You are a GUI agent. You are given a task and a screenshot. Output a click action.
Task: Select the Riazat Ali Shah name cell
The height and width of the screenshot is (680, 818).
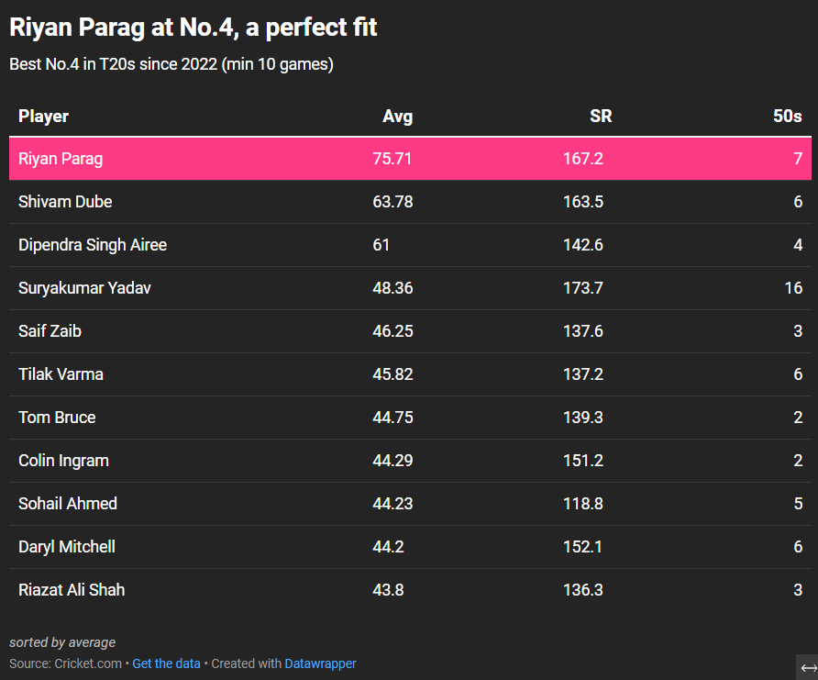tap(72, 590)
